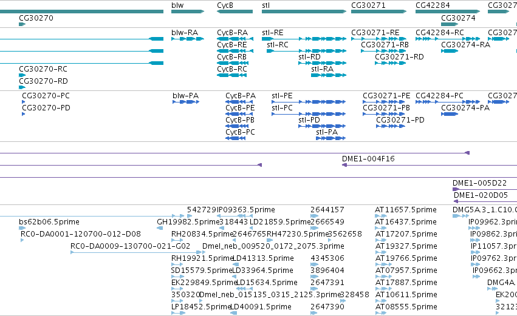This screenshot has width=517, height=316.
Task: Select the stl-PC protein
Action: point(309,114)
